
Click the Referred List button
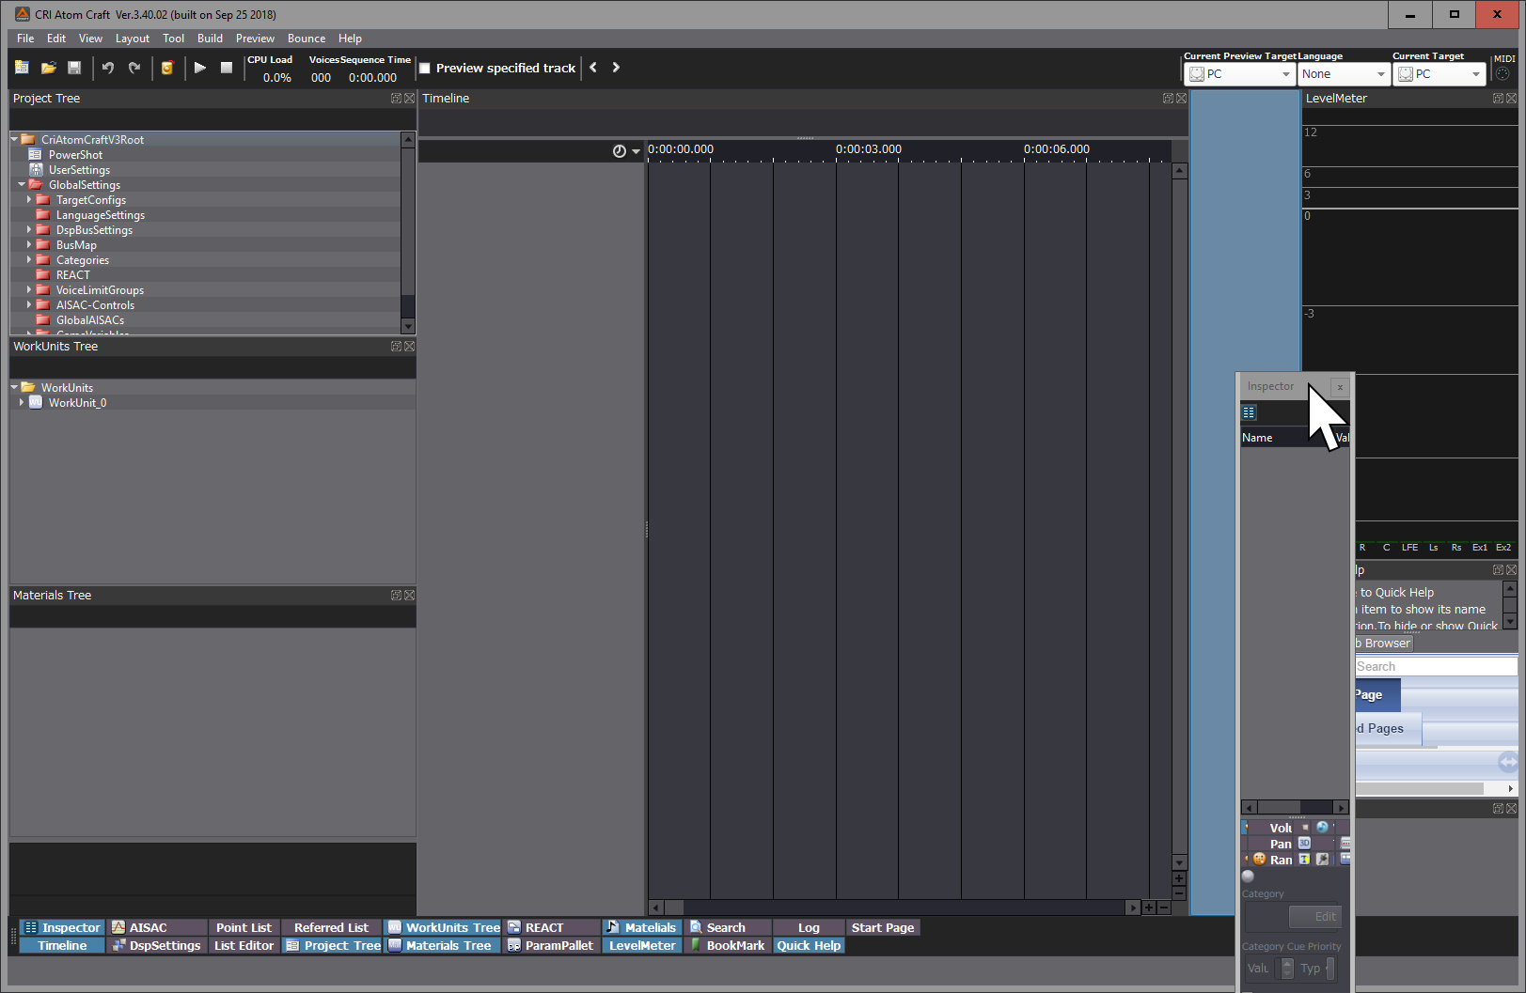331,927
